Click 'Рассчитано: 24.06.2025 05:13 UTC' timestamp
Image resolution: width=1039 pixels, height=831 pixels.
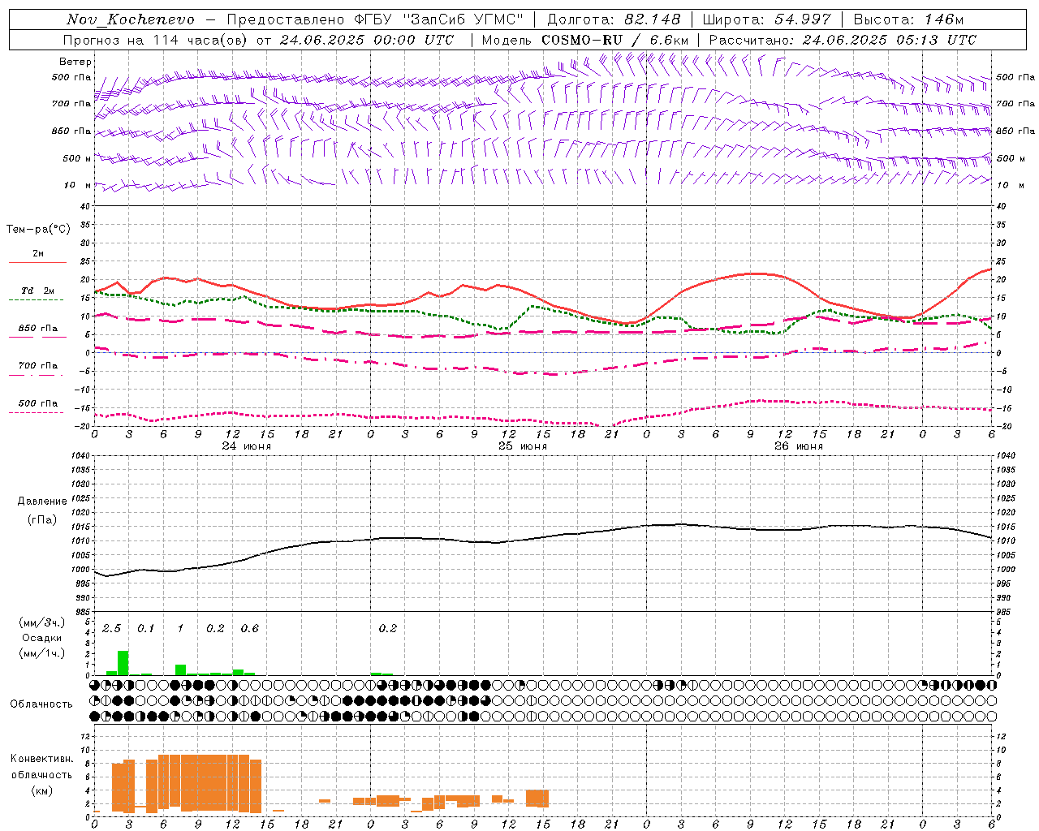click(843, 40)
